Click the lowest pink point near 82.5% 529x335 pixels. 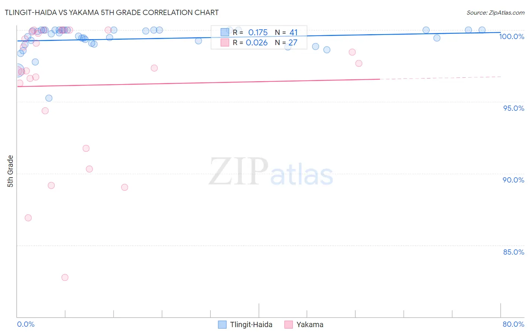(65, 278)
